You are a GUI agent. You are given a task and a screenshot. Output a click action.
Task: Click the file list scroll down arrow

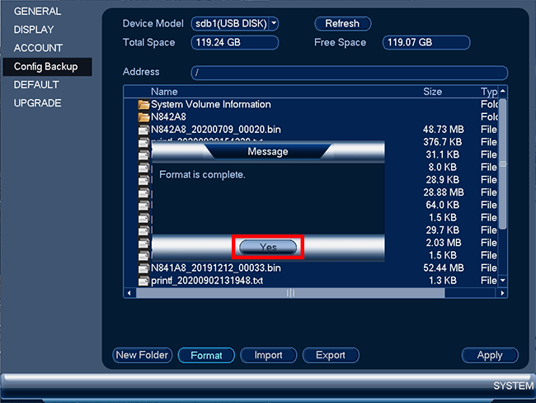[x=503, y=281]
